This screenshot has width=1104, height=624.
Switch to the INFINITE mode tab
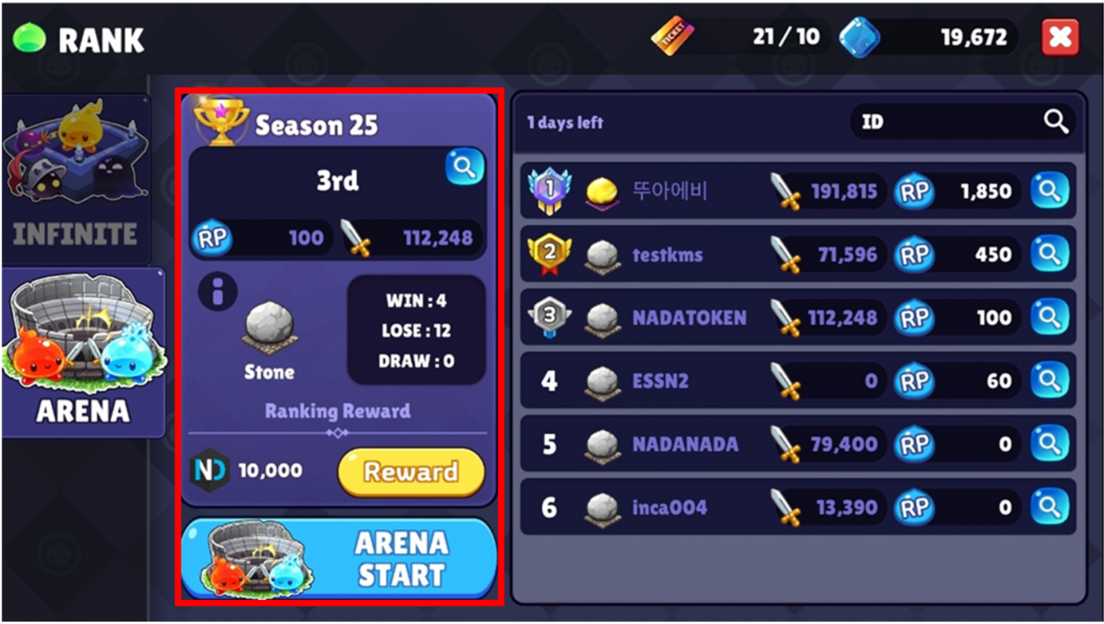[x=76, y=179]
